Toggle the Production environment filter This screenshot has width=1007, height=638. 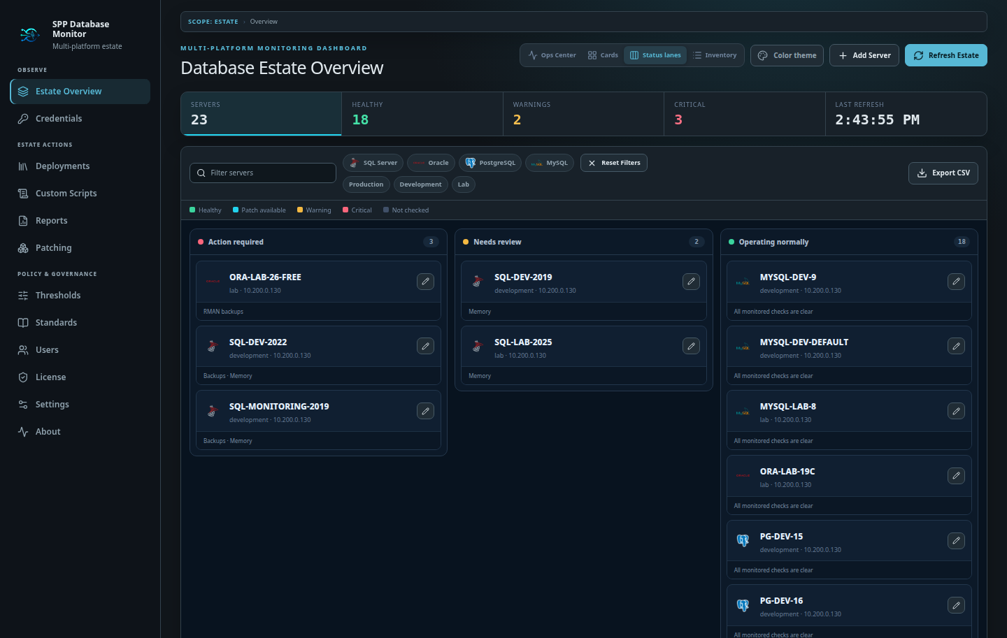coord(366,184)
